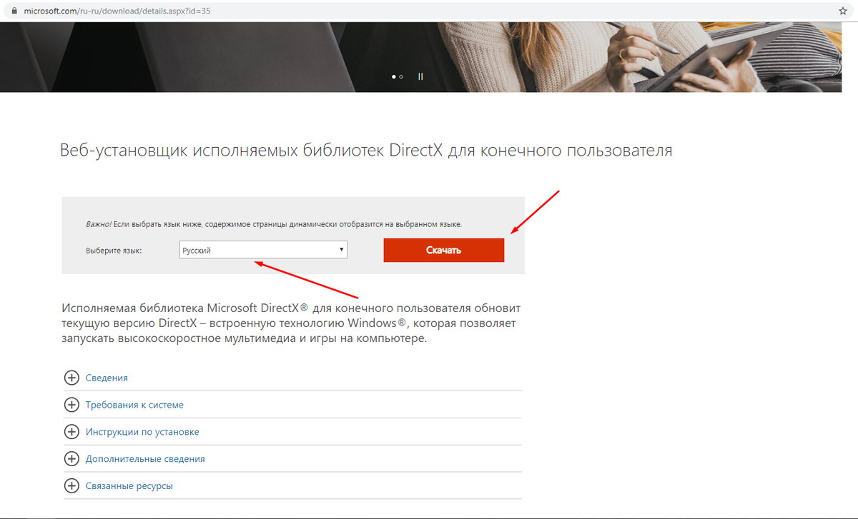Open the Инструкции по установке link

(142, 432)
